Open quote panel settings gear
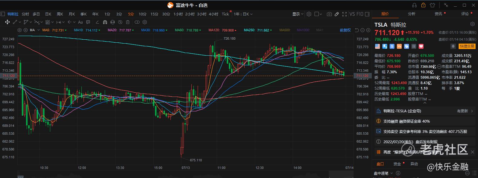The image size is (478, 178). point(472,24)
